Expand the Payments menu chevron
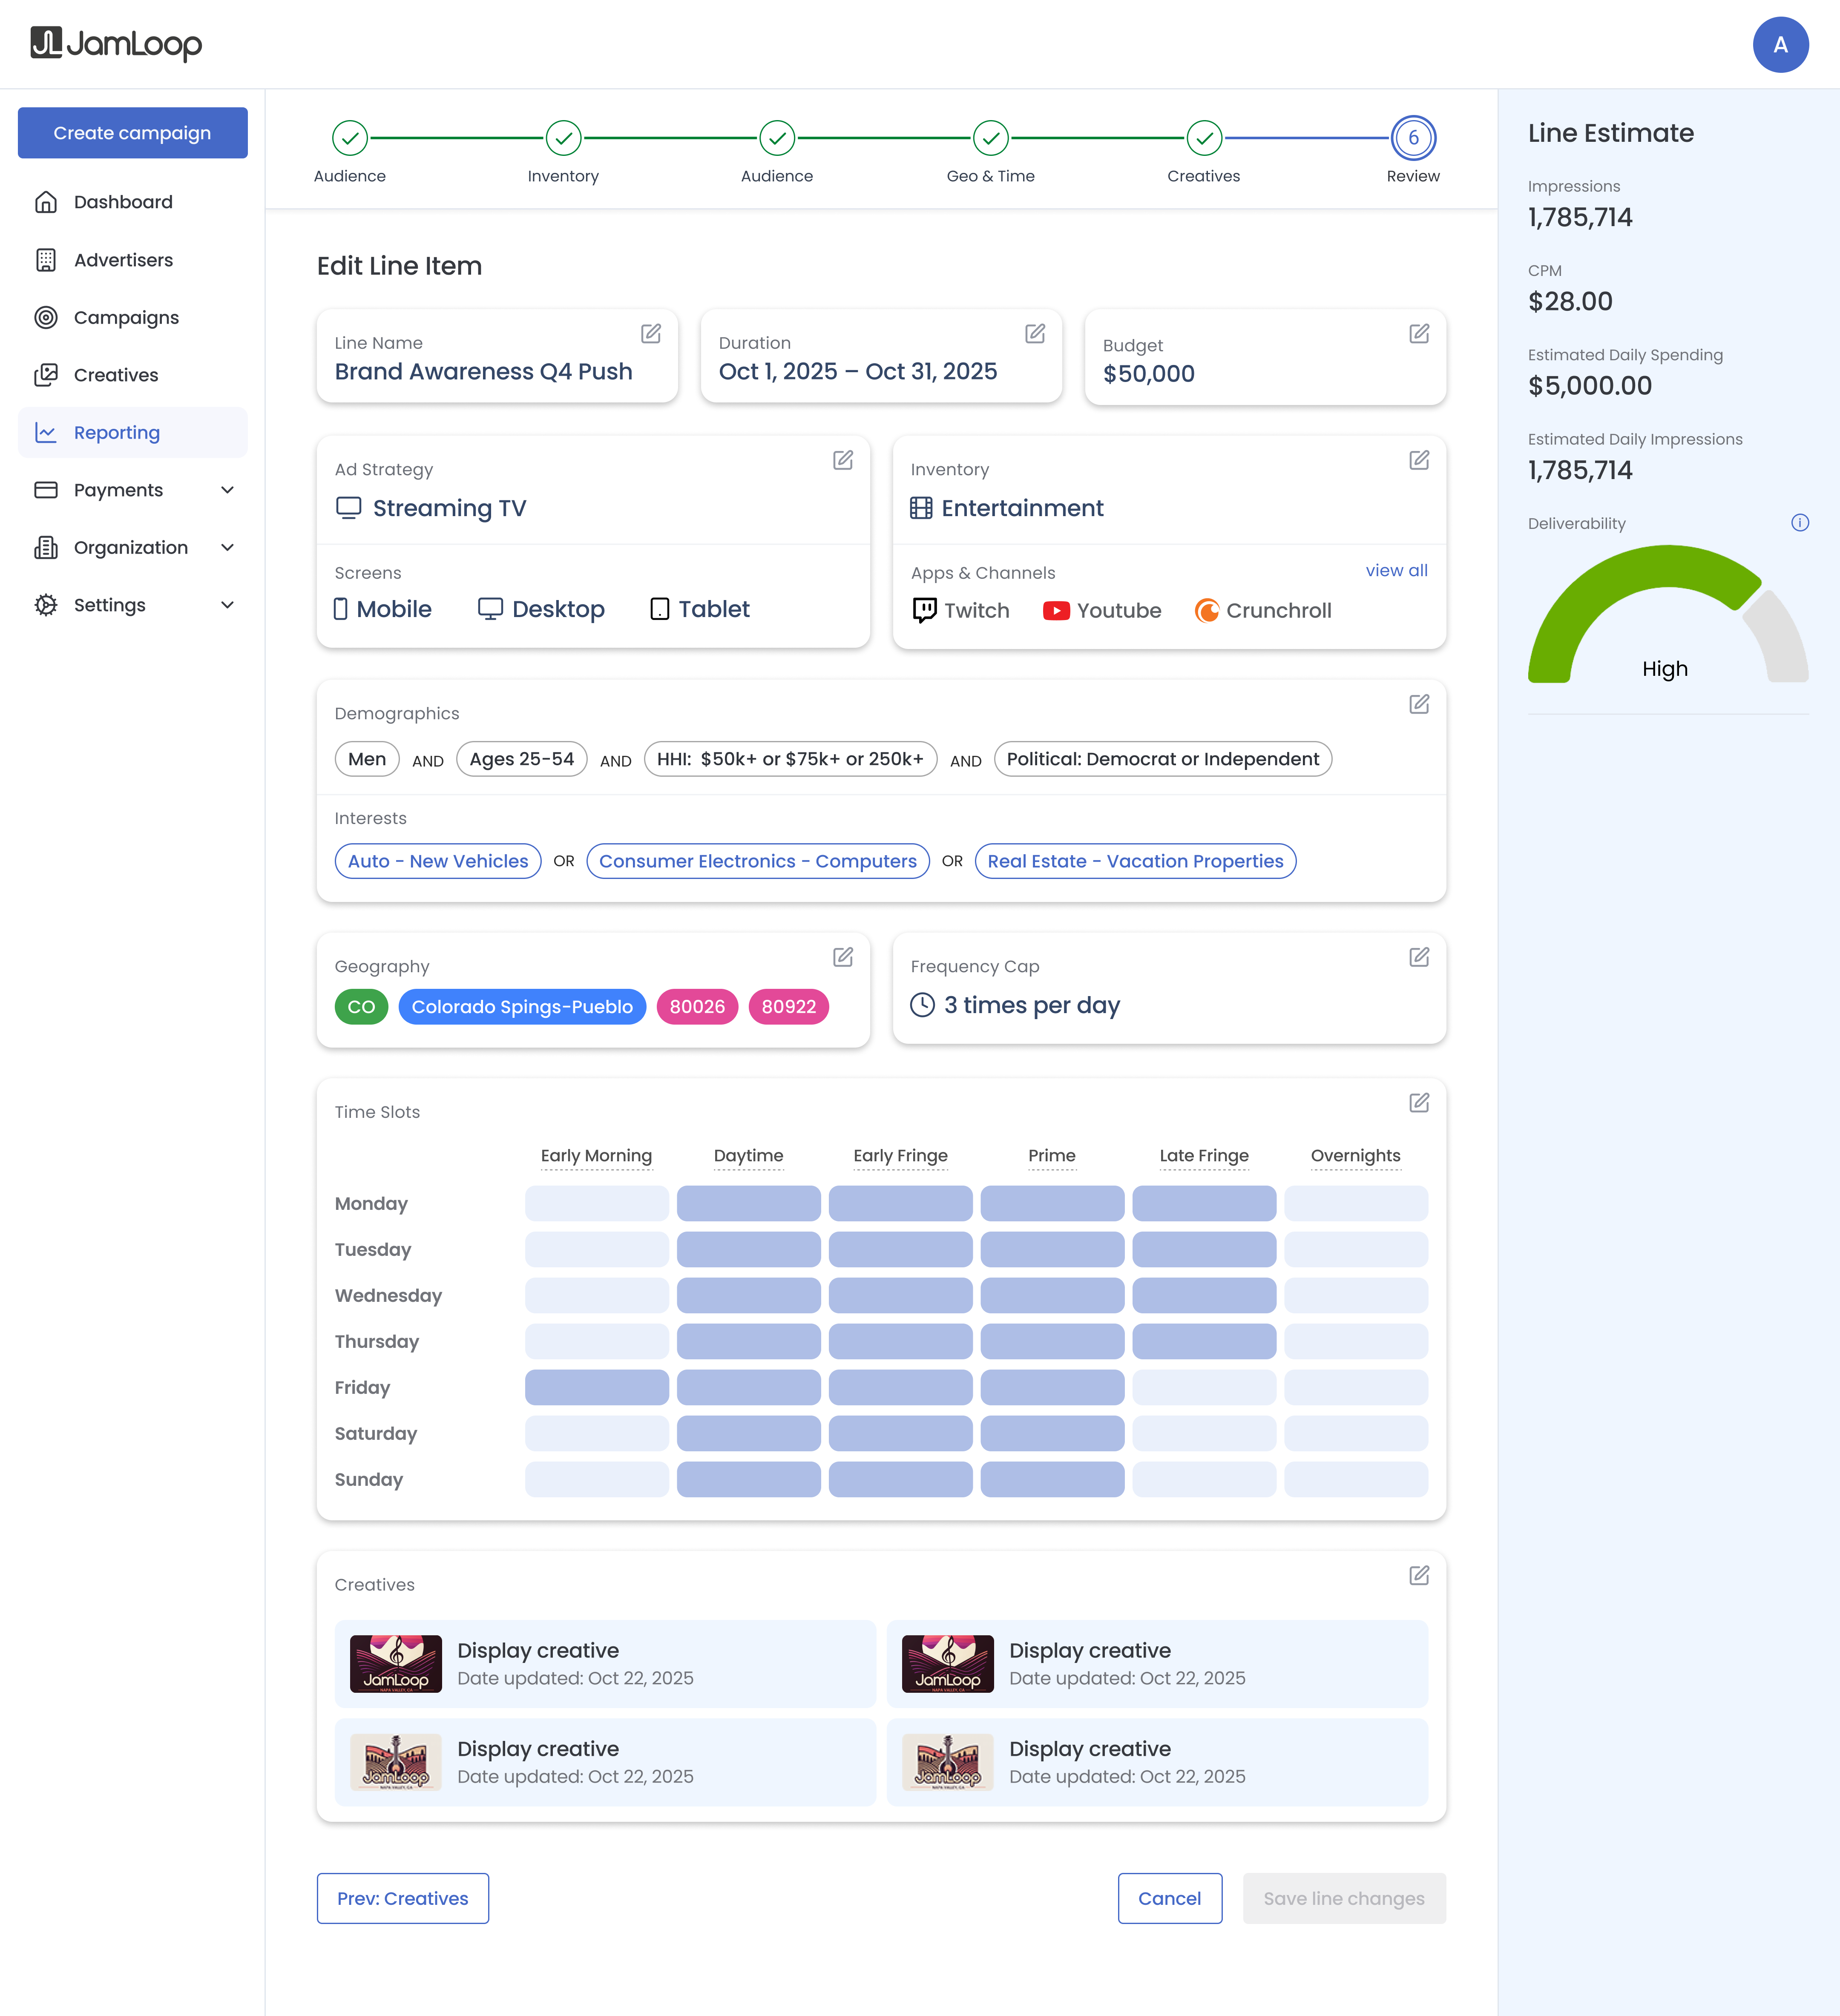 pos(227,490)
